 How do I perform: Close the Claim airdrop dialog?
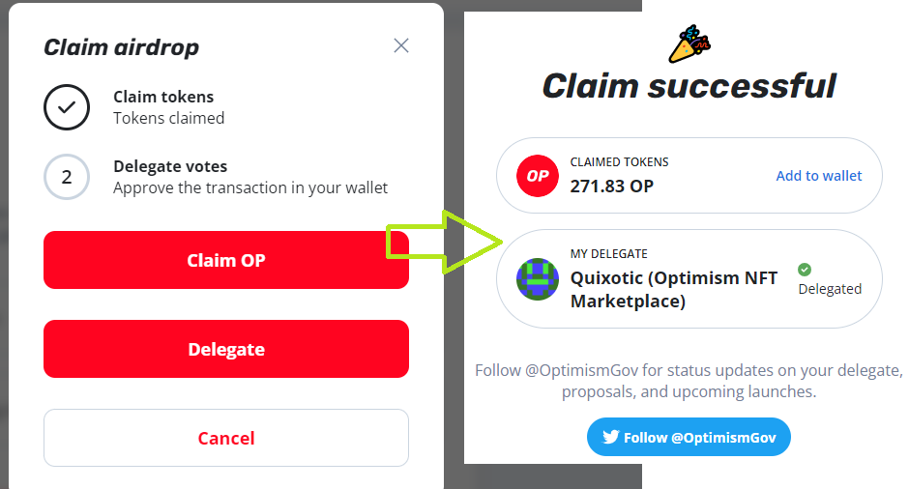401,45
